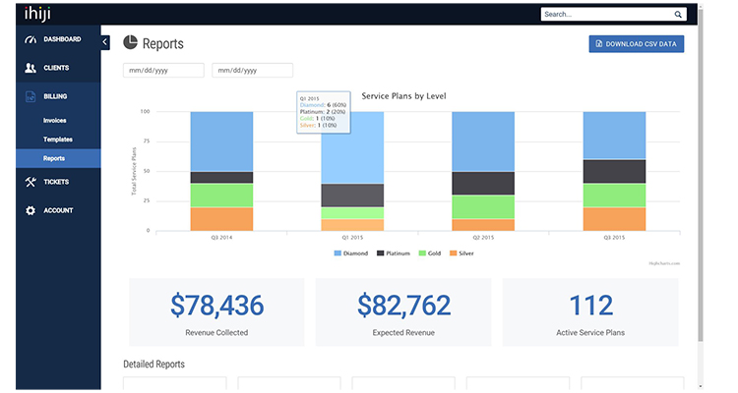The width and height of the screenshot is (738, 393).
Task: Click the 112 Active Service Plans card
Action: pyautogui.click(x=590, y=312)
